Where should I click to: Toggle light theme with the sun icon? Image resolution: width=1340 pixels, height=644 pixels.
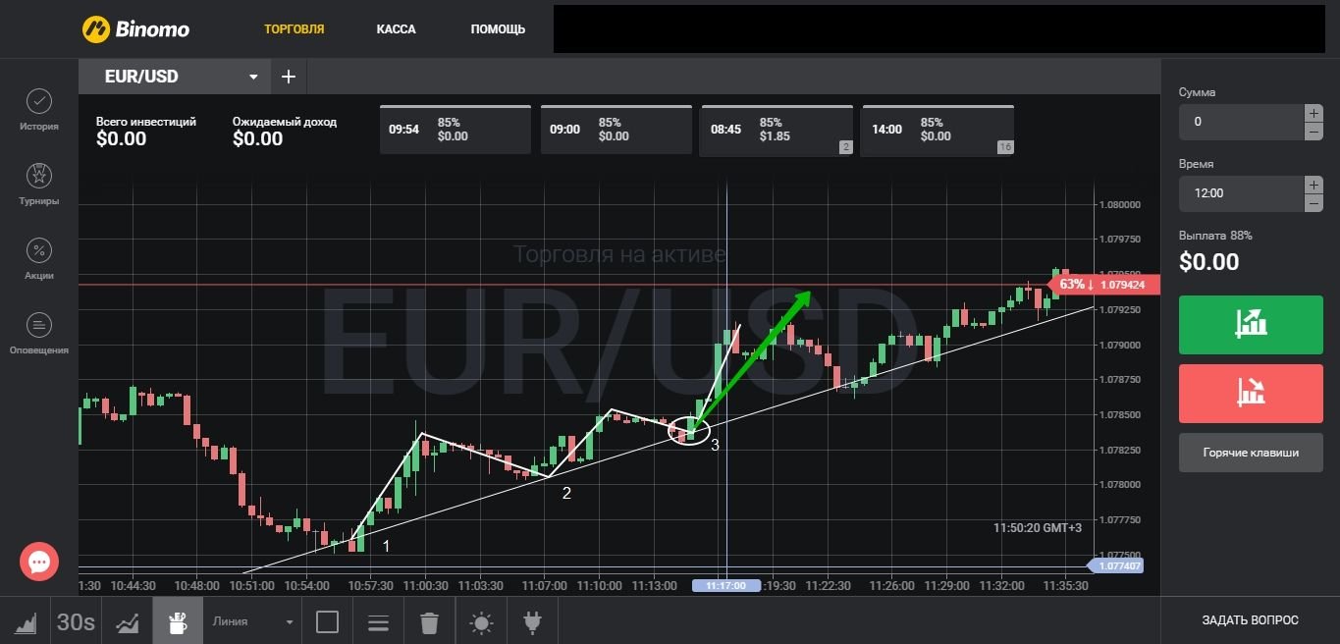pyautogui.click(x=481, y=622)
